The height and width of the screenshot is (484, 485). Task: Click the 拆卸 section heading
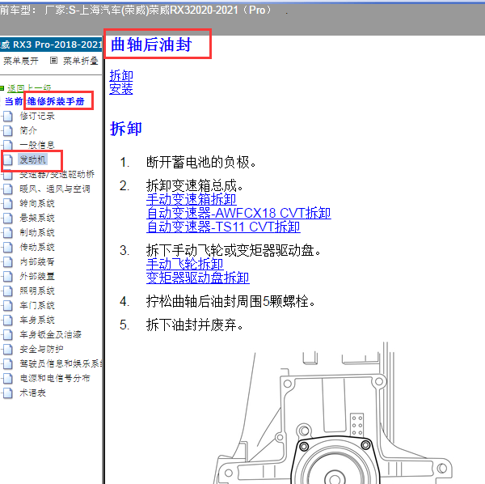[126, 129]
